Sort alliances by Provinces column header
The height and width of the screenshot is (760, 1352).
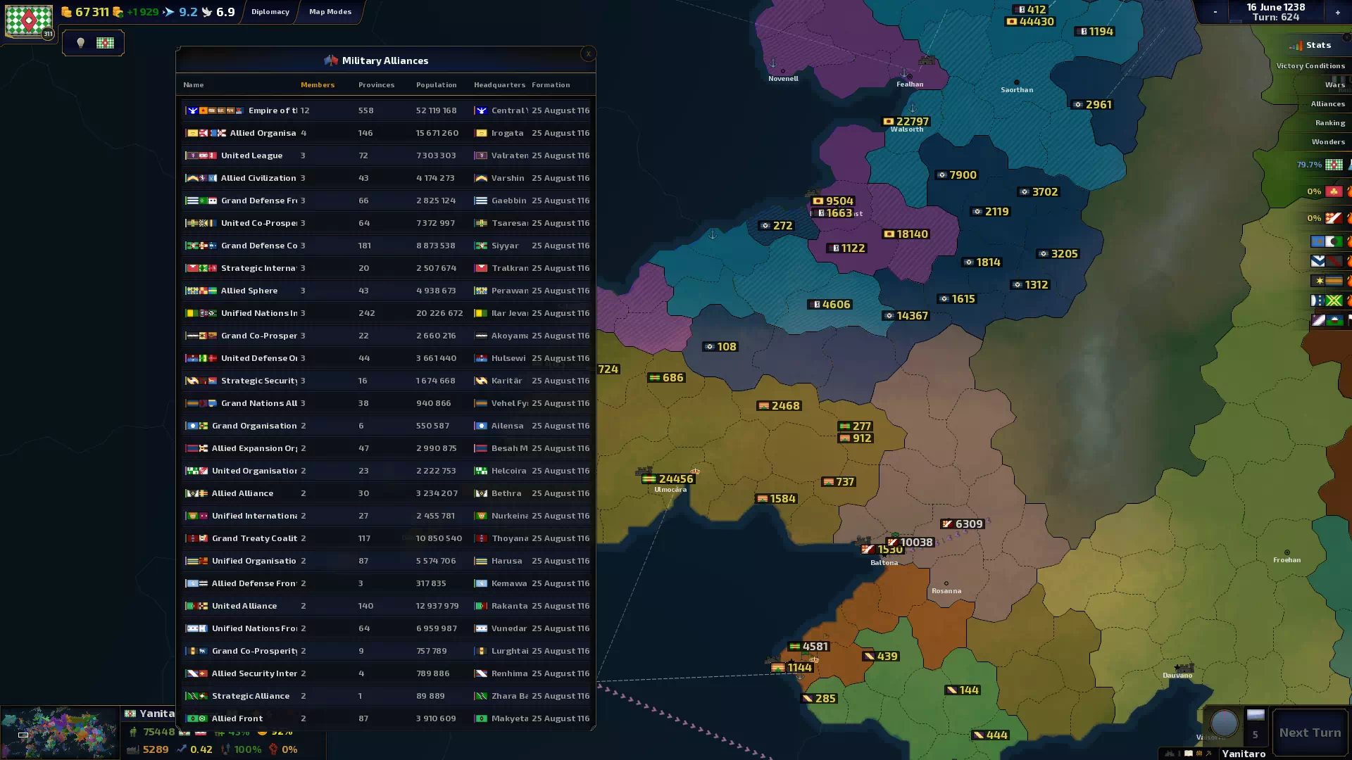tap(376, 85)
